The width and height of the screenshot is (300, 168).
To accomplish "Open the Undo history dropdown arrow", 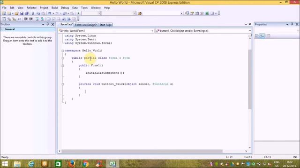I will point(53,14).
